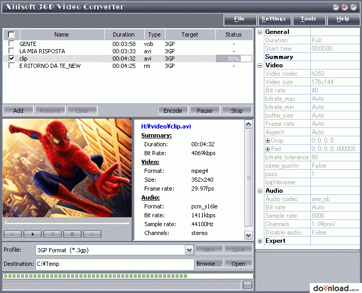Start encoding with Encode button

pos(173,111)
